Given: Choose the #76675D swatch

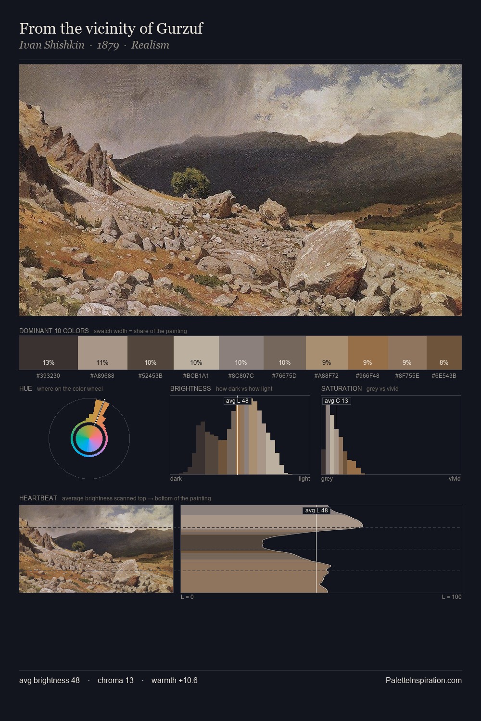Looking at the screenshot, I should tap(285, 353).
